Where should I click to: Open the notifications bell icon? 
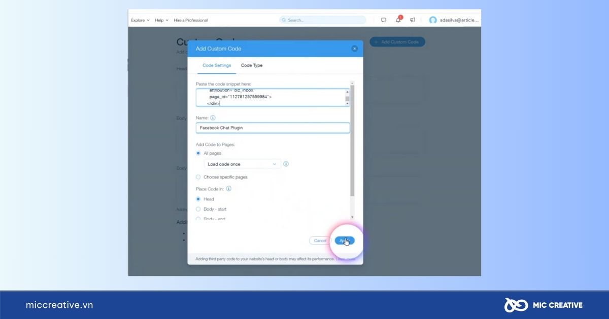[398, 20]
